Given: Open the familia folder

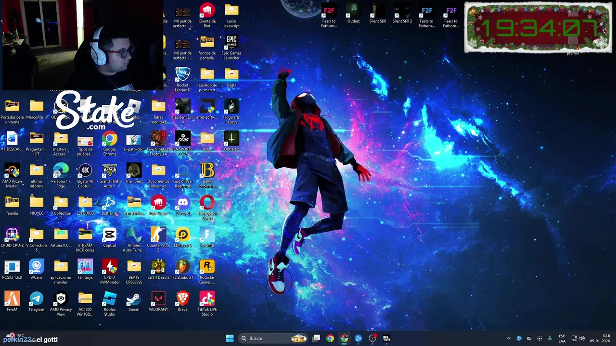Looking at the screenshot, I should coord(12,202).
